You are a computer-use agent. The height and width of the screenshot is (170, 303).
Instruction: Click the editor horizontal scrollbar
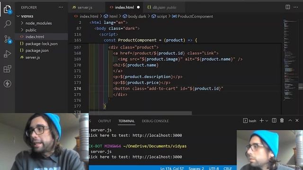click(x=141, y=113)
